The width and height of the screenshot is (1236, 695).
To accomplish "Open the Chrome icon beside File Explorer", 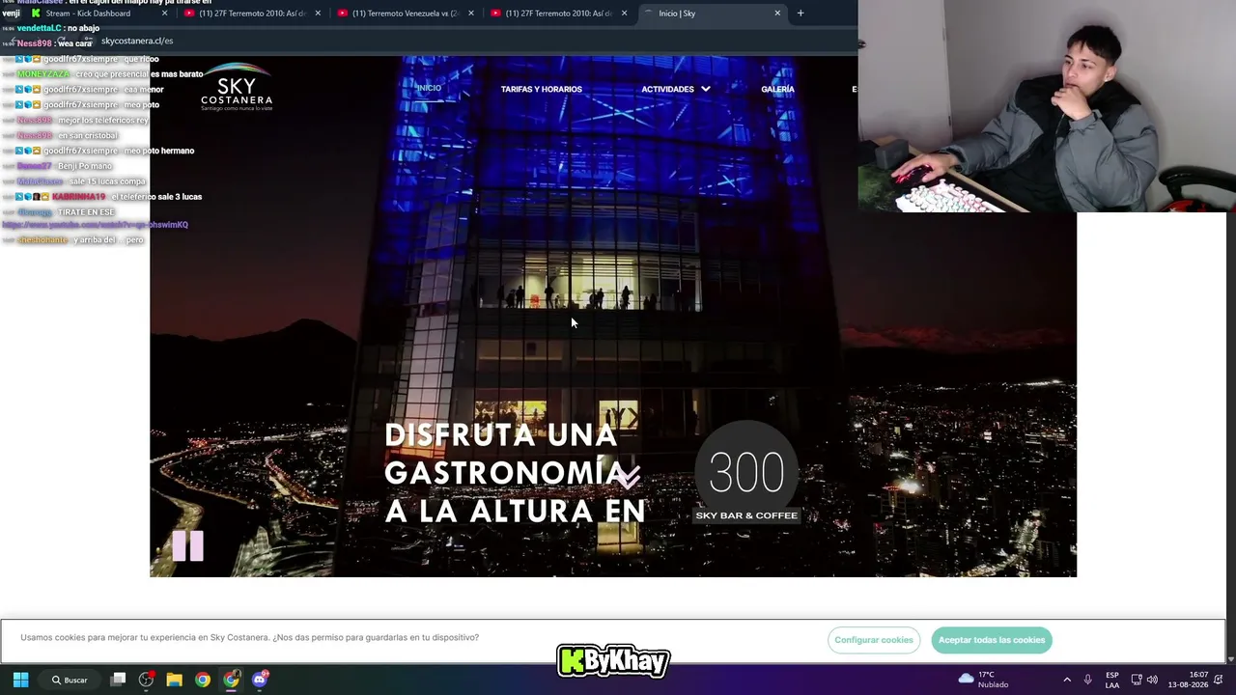I will [x=203, y=680].
